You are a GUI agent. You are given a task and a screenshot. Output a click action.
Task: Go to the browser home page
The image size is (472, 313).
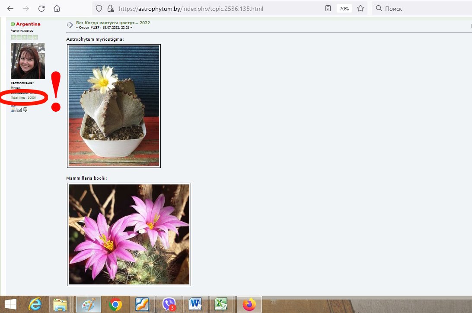click(57, 9)
